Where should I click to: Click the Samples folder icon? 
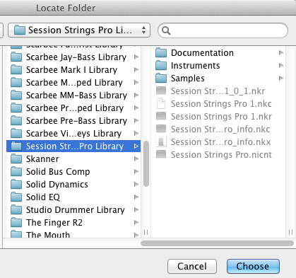click(161, 78)
